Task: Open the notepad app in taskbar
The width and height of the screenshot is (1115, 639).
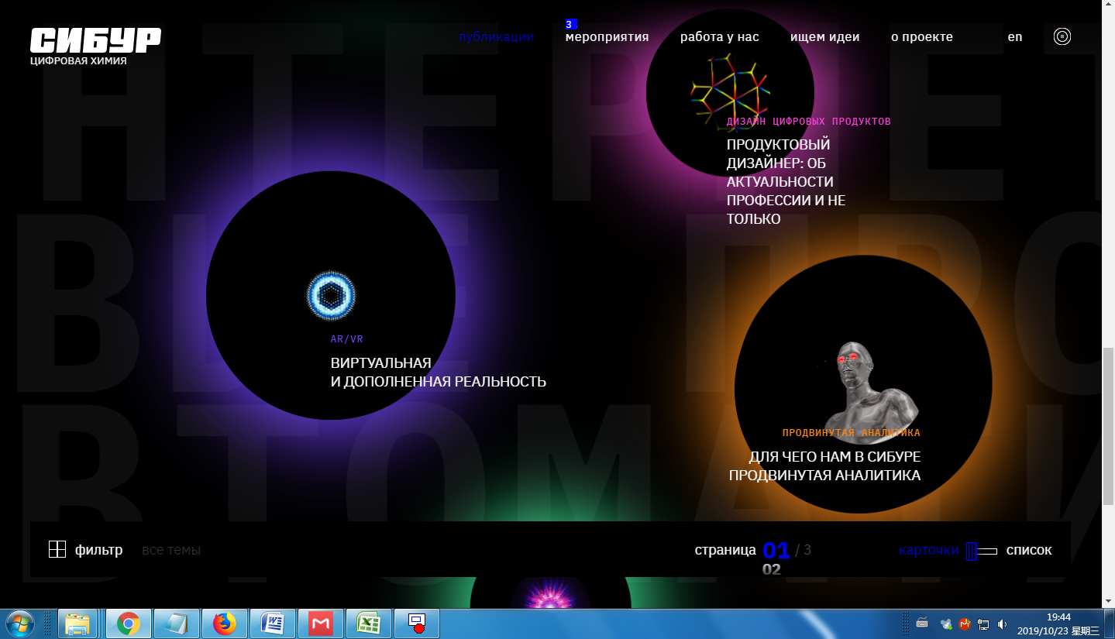Action: tap(177, 624)
